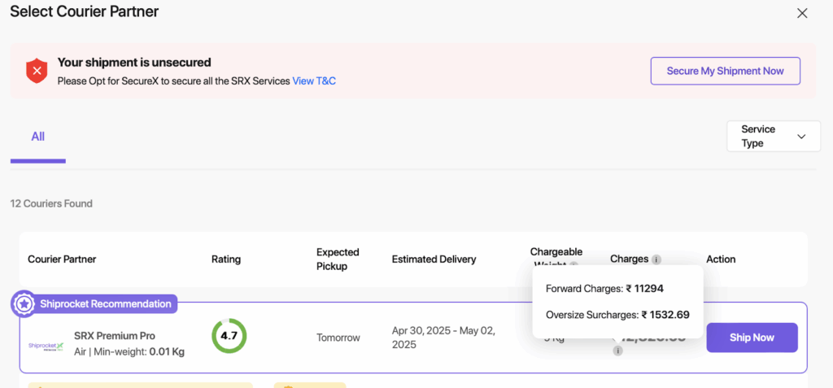Screen dimensions: 833x388
Task: Click the star badge icon on recommendation
Action: (24, 304)
